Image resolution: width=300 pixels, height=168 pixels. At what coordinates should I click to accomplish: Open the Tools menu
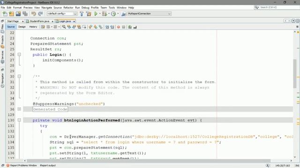[x=112, y=7]
